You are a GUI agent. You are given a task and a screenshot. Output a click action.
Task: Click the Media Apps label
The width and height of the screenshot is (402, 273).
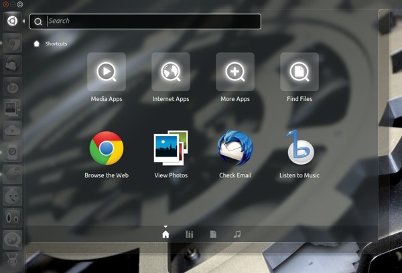(107, 99)
